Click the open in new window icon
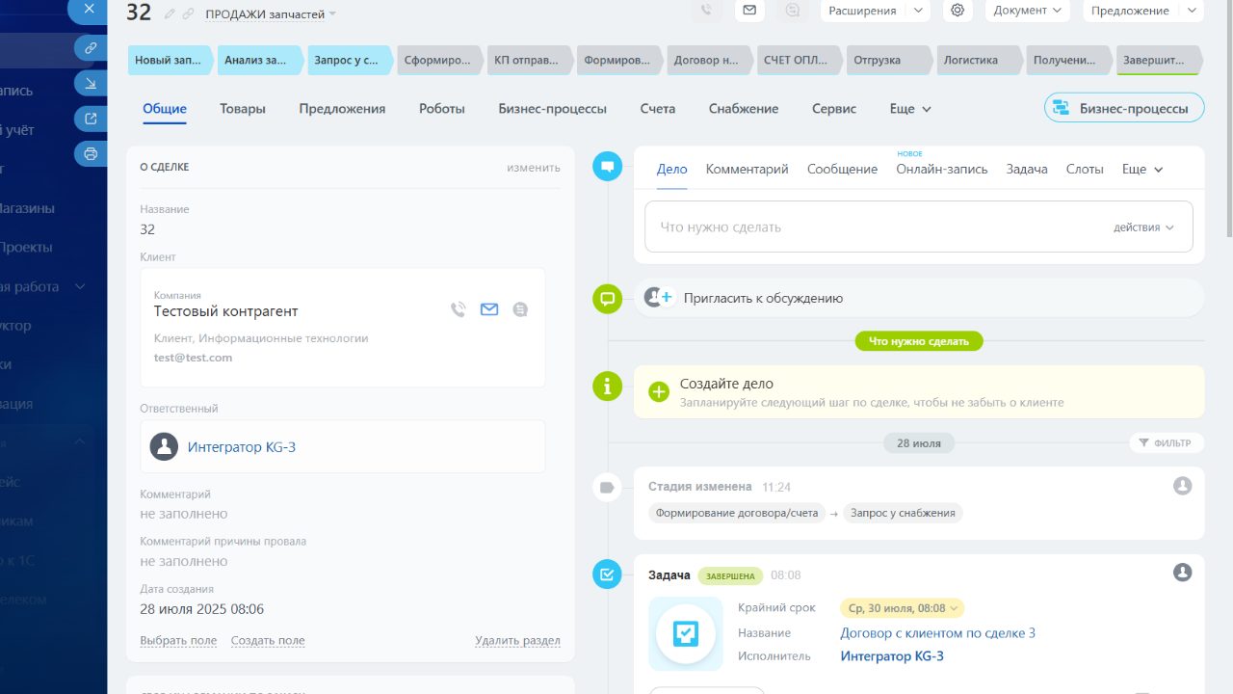The height and width of the screenshot is (694, 1233). point(91,119)
